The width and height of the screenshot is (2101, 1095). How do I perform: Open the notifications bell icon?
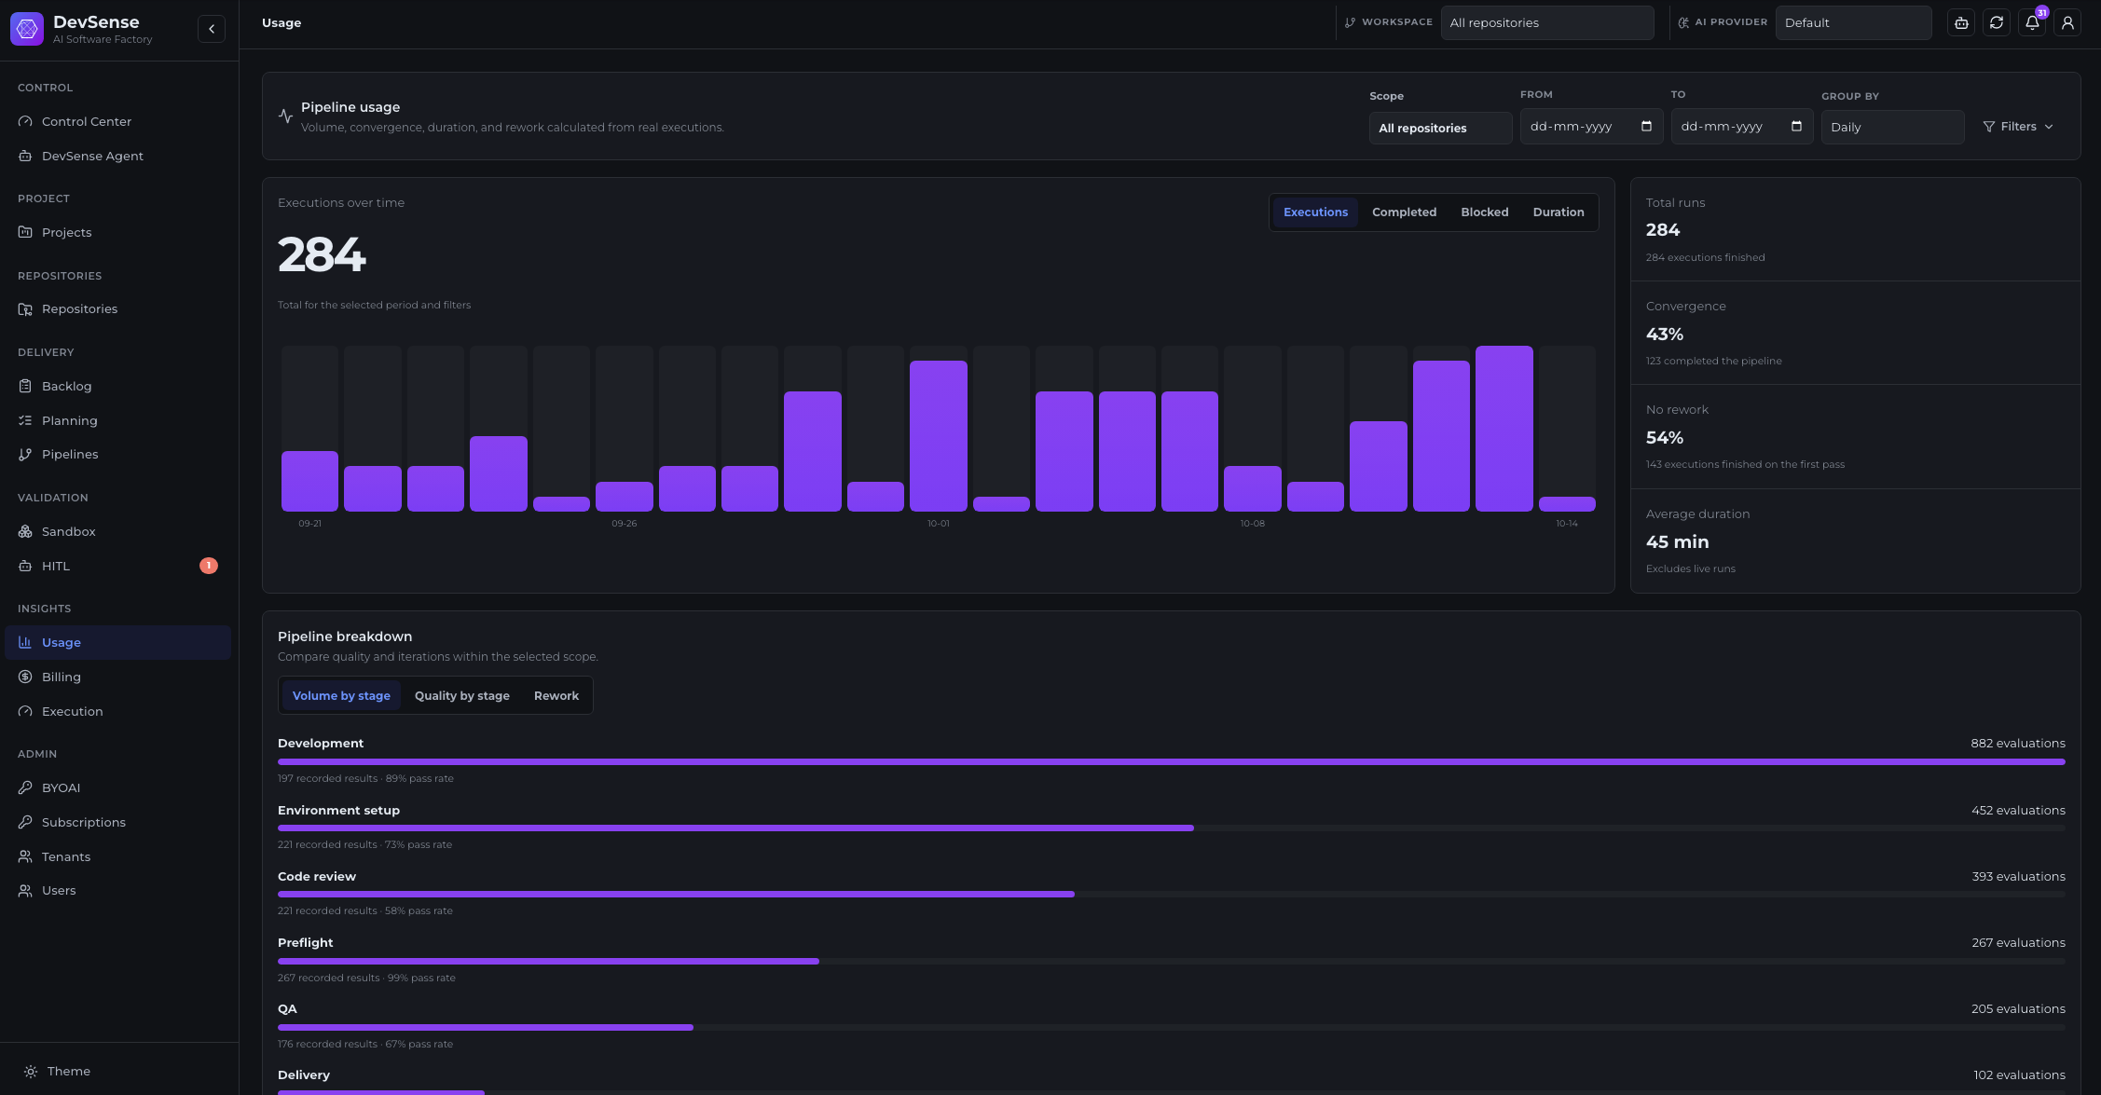pos(2032,23)
